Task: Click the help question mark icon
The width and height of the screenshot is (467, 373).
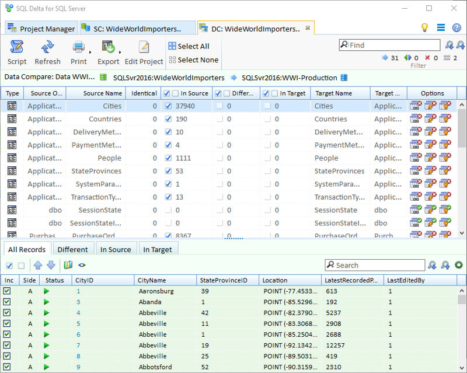Action: 456,27
